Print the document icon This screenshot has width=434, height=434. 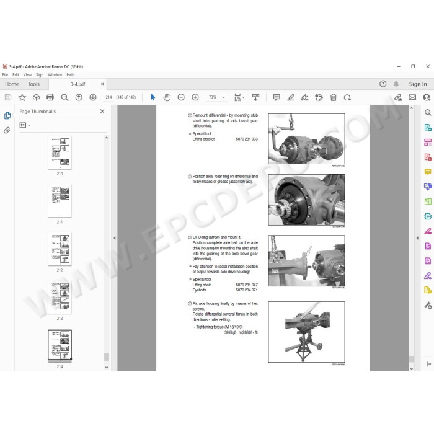[x=50, y=97]
